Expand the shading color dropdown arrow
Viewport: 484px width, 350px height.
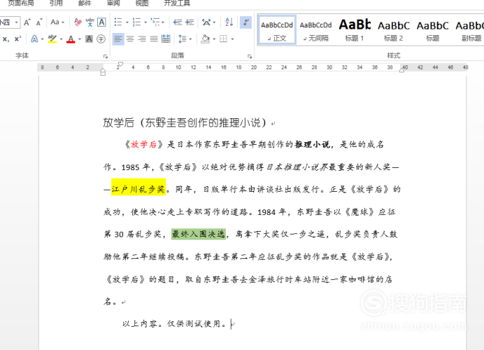coord(214,39)
